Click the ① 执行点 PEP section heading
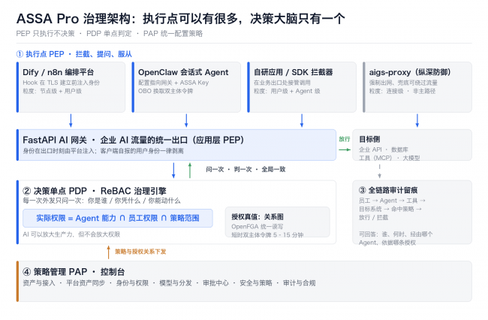The height and width of the screenshot is (320, 488). [74, 54]
